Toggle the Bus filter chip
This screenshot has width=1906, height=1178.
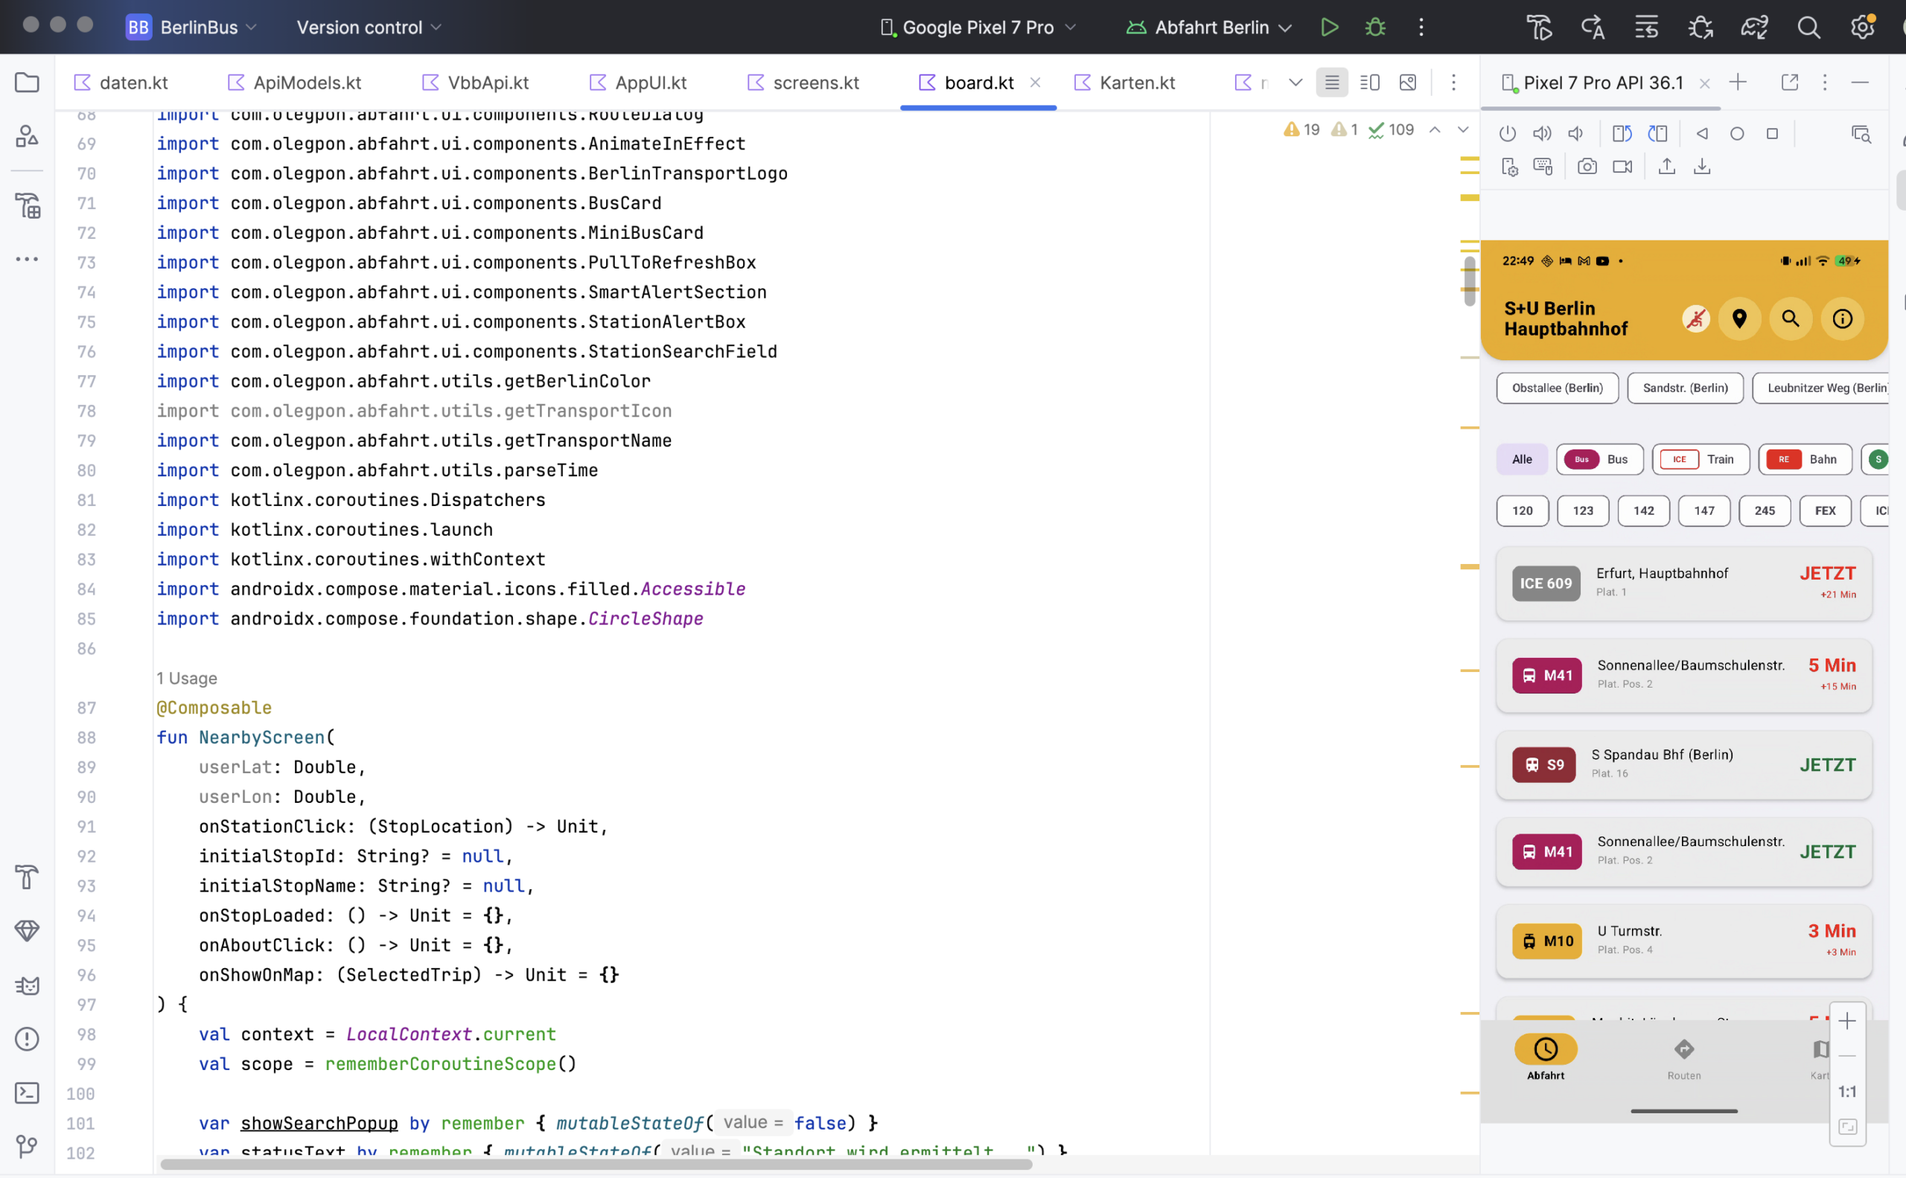coord(1600,459)
